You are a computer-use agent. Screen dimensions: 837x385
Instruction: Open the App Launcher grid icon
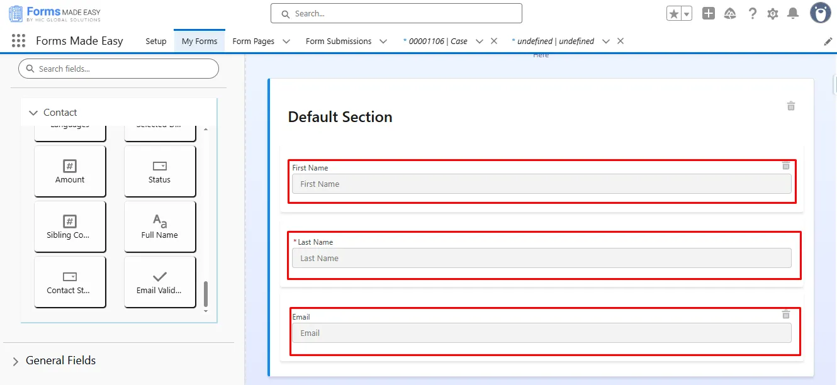click(18, 41)
